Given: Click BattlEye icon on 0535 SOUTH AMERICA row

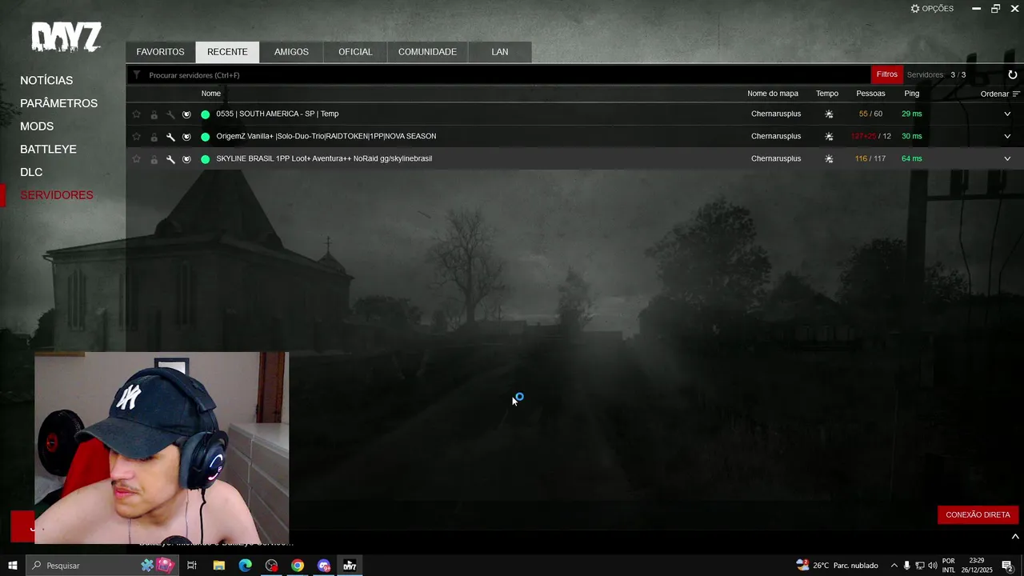Looking at the screenshot, I should pyautogui.click(x=186, y=114).
